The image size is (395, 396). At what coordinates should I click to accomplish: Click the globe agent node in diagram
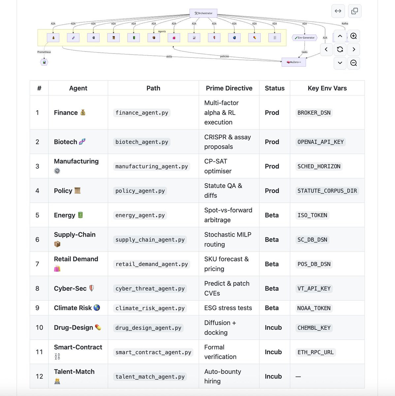tap(234, 38)
